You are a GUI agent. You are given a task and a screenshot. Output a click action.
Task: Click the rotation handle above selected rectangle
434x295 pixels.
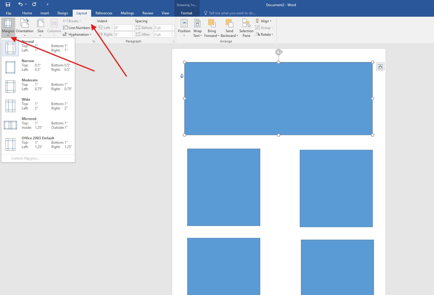coord(279,52)
